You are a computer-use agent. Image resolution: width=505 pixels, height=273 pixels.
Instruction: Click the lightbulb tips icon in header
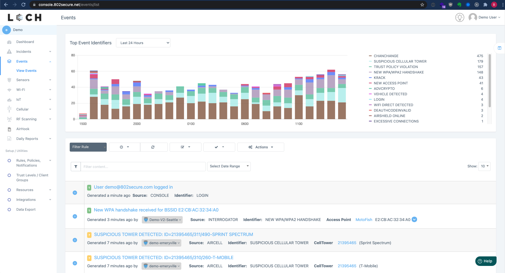pos(460,17)
